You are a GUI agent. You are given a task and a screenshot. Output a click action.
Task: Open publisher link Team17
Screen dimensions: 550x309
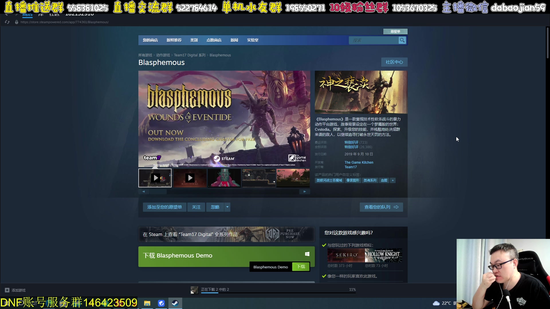351,167
